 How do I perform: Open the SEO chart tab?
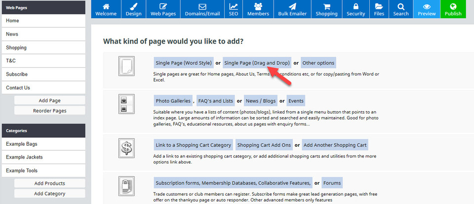point(234,9)
